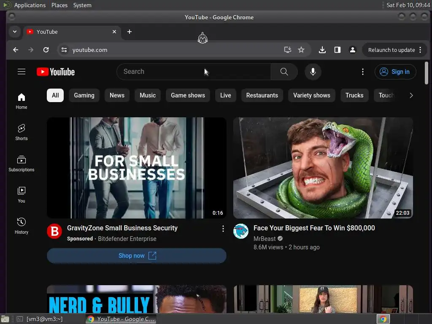Click Bitdefender channel avatar
The width and height of the screenshot is (432, 324).
tap(54, 231)
